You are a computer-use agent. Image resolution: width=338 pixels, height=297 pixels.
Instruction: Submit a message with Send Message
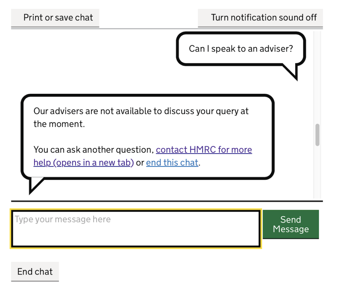point(290,224)
